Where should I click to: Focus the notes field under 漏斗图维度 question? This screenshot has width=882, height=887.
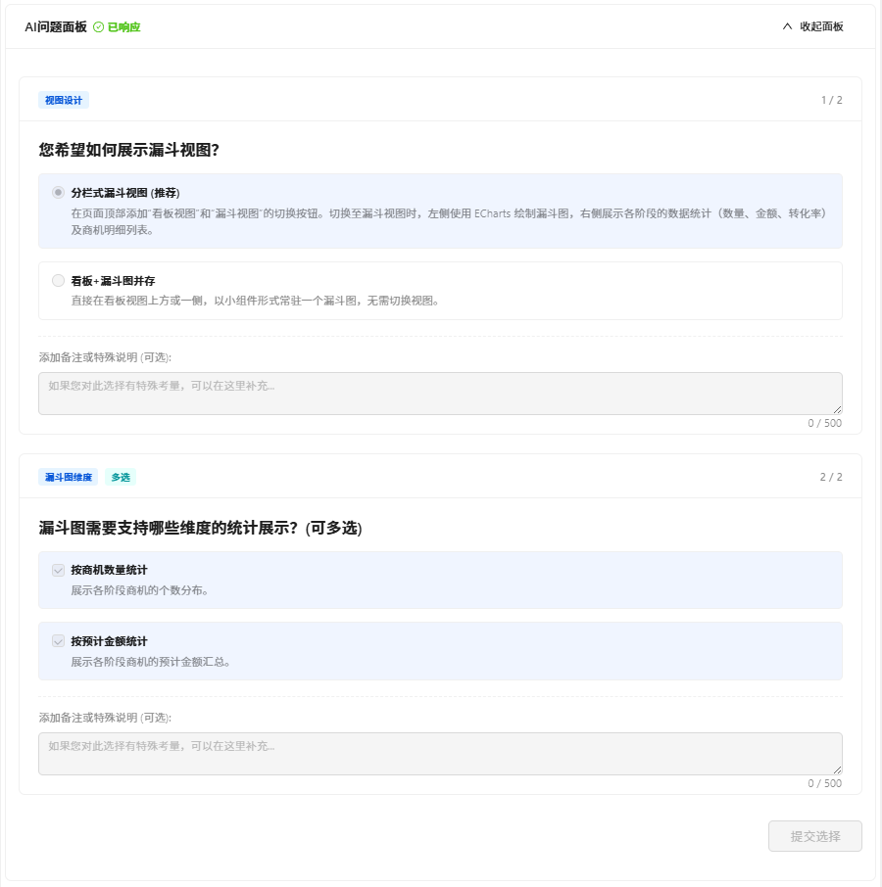tap(440, 754)
